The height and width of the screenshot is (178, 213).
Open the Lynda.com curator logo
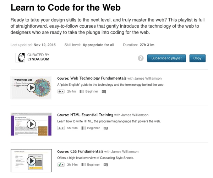(x=20, y=58)
